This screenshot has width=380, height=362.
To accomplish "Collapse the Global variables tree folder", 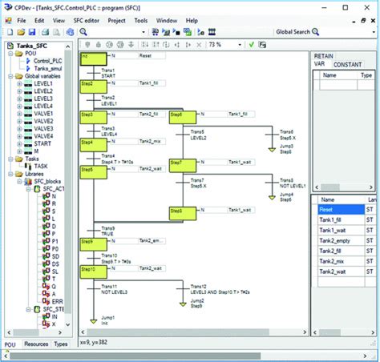I will coord(10,76).
